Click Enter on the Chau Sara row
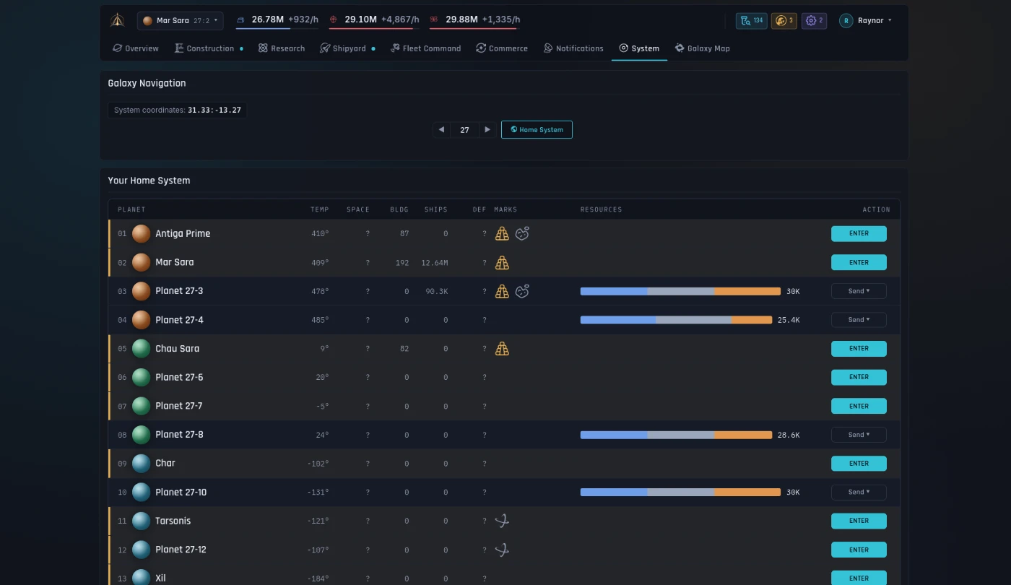 tap(859, 349)
